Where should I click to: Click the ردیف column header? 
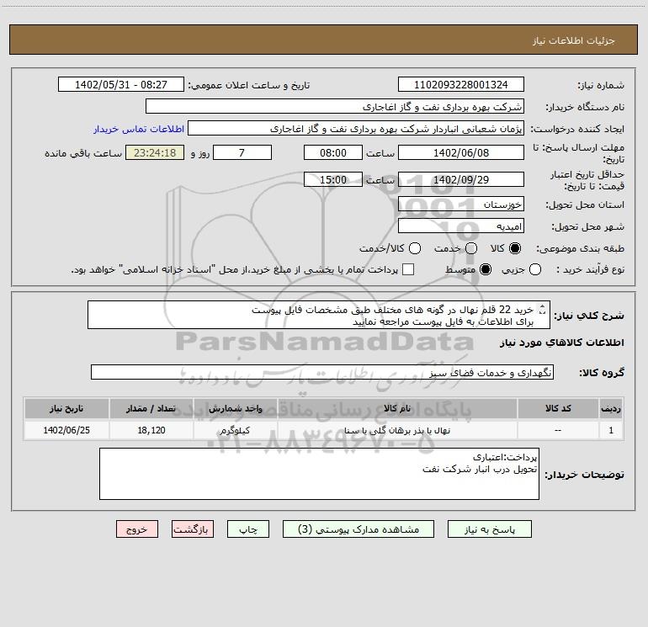click(611, 408)
